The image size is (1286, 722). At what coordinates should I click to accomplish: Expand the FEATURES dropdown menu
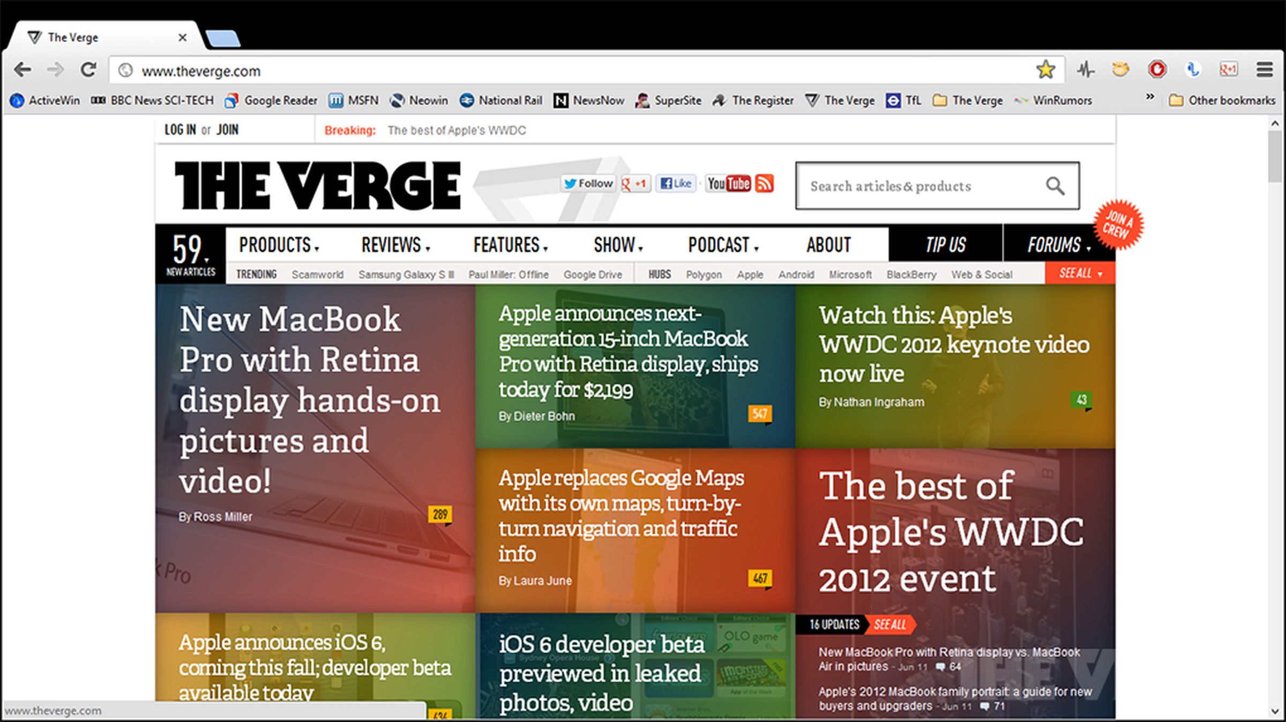coord(511,245)
